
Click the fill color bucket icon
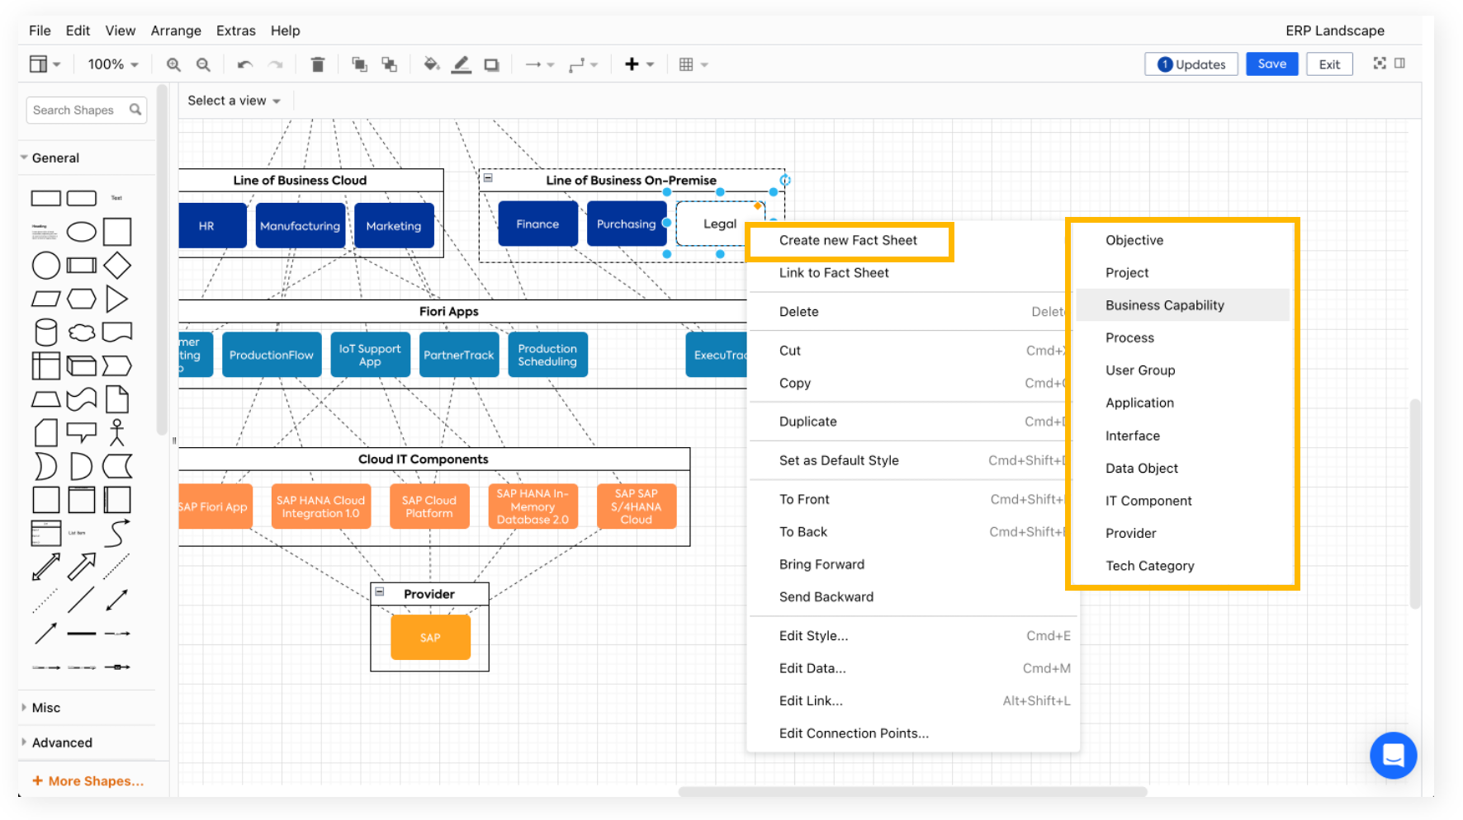point(431,64)
